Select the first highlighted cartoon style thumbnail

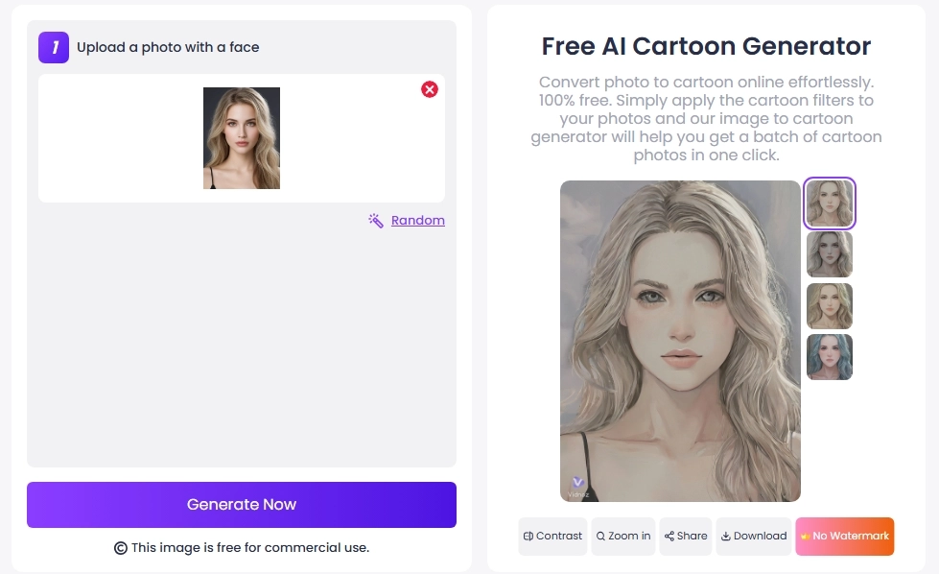pos(830,203)
